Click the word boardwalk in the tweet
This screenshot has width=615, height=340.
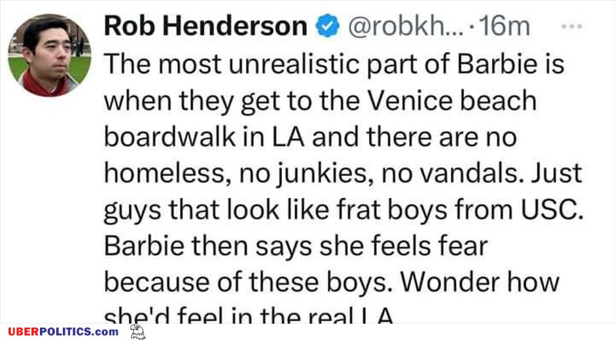tap(170, 137)
